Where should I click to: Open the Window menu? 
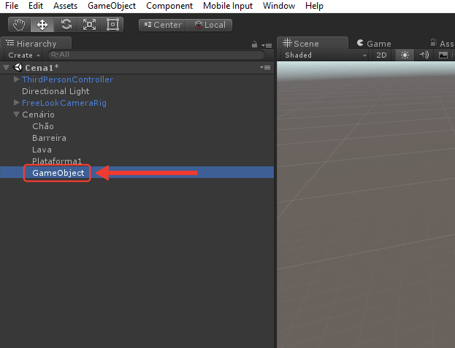pos(279,6)
